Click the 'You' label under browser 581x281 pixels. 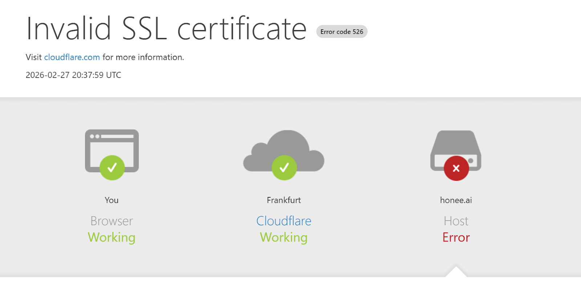111,200
